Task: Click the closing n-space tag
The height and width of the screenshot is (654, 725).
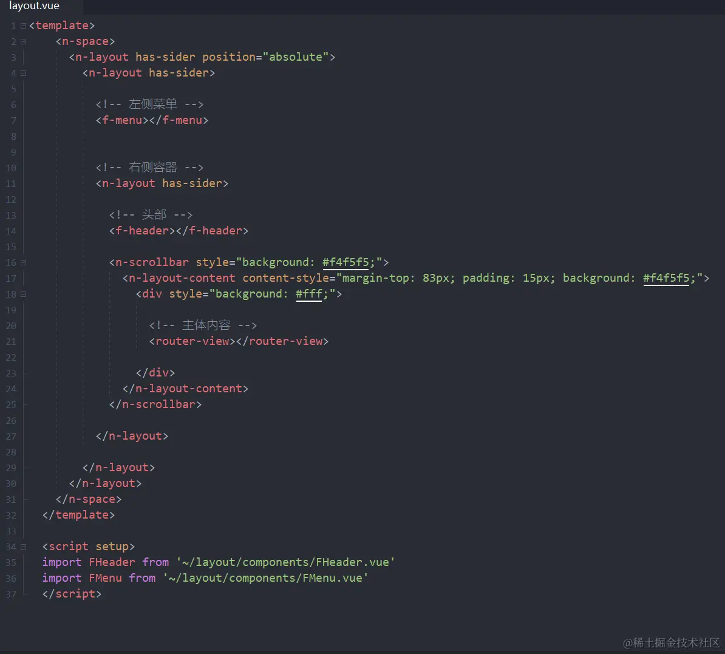Action: tap(88, 499)
